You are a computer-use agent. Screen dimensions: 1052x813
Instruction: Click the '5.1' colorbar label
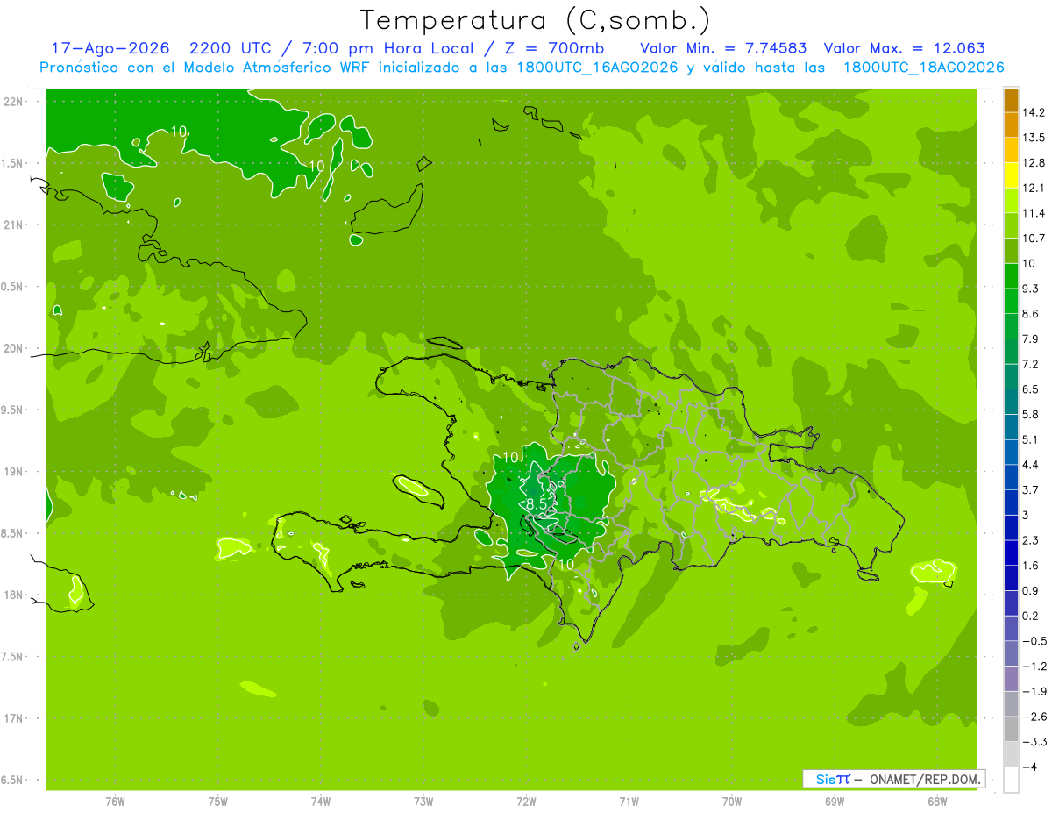coord(1030,439)
